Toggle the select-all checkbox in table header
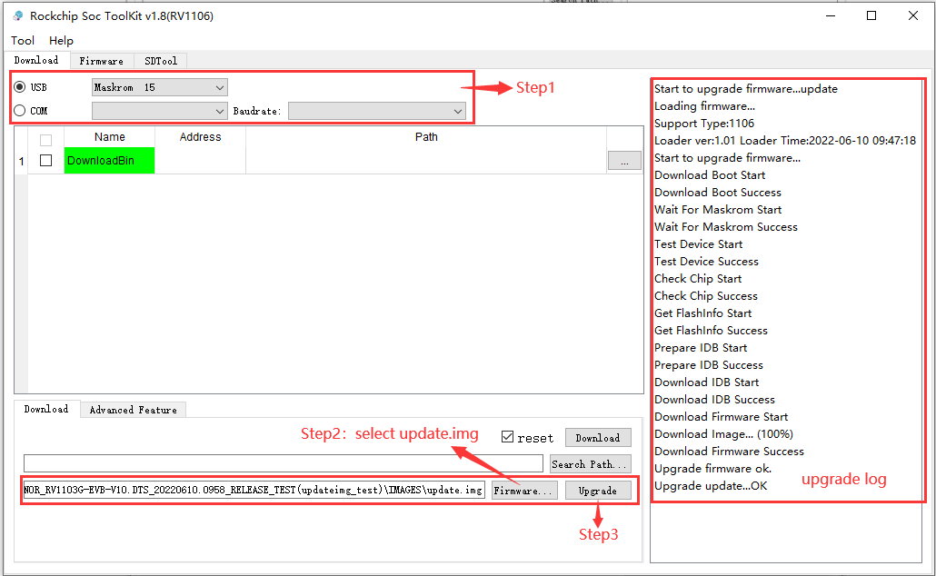Viewport: 936px width, 576px height. click(x=45, y=140)
